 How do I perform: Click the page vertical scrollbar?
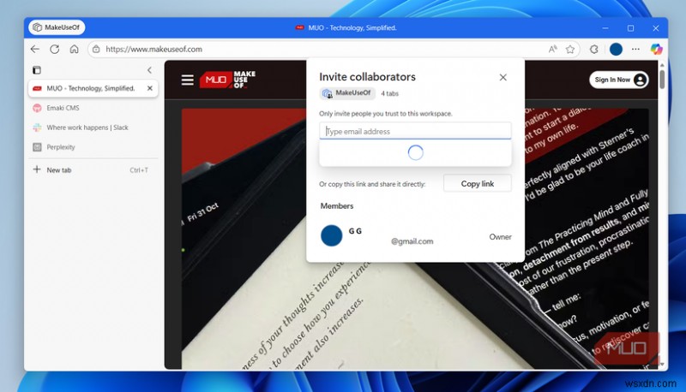662,80
